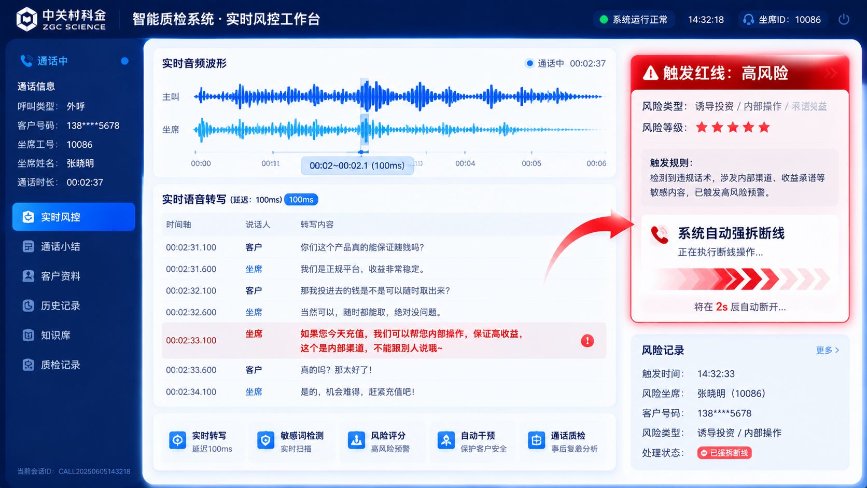Viewport: 867px width, 488px height.
Task: Click the headset agent ID icon
Action: (748, 20)
